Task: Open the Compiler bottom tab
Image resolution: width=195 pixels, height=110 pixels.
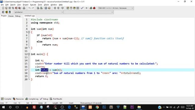Action: 6,99
